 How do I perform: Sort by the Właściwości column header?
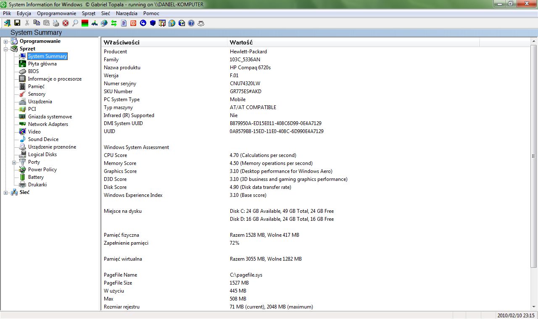164,42
